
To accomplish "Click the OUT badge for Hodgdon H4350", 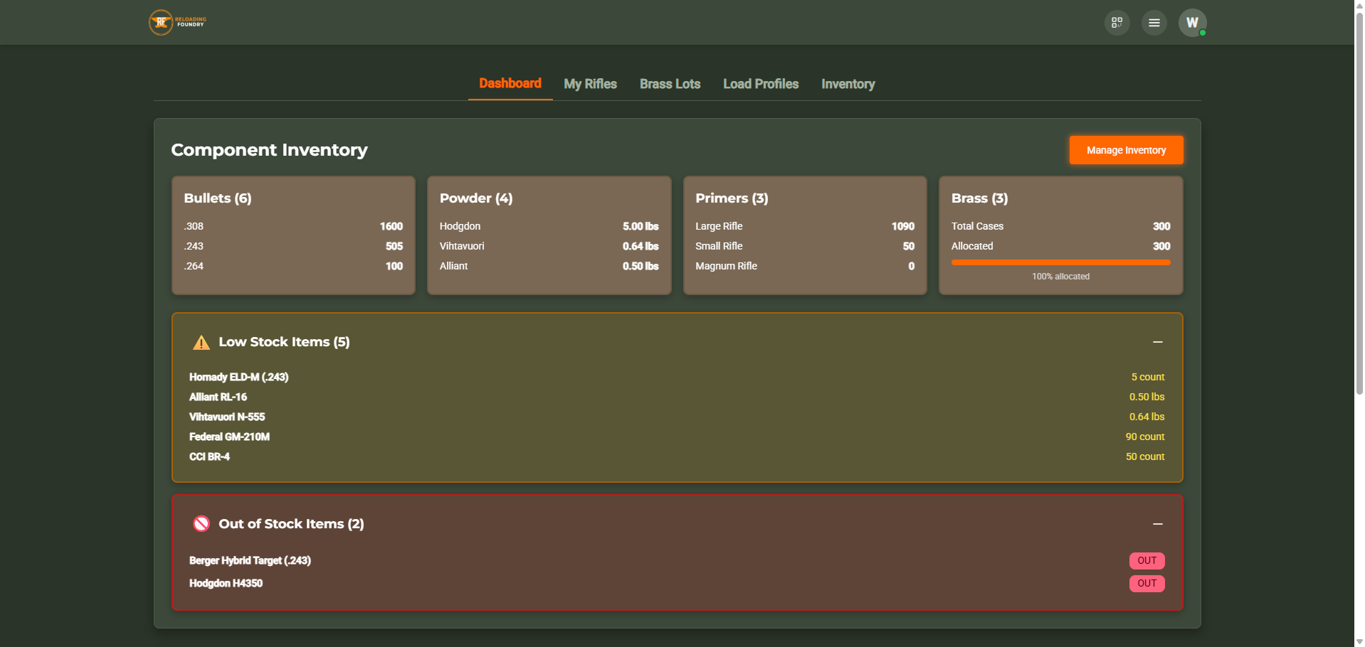I will tap(1147, 584).
